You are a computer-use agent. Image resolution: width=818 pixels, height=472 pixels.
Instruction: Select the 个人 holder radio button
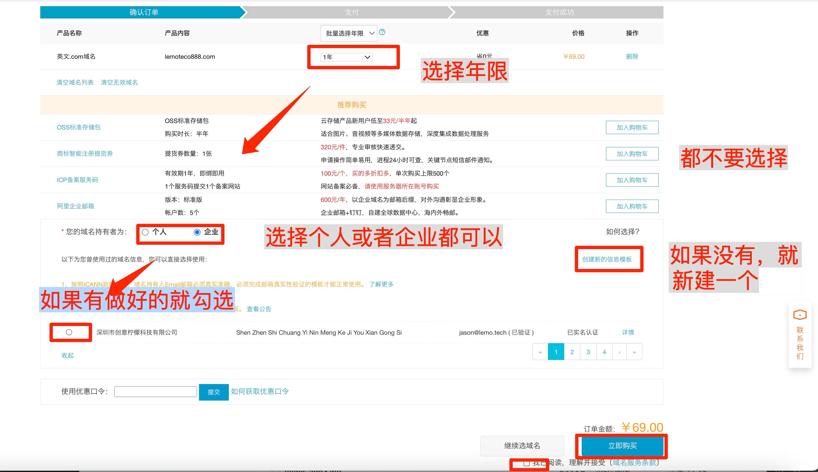(x=145, y=232)
